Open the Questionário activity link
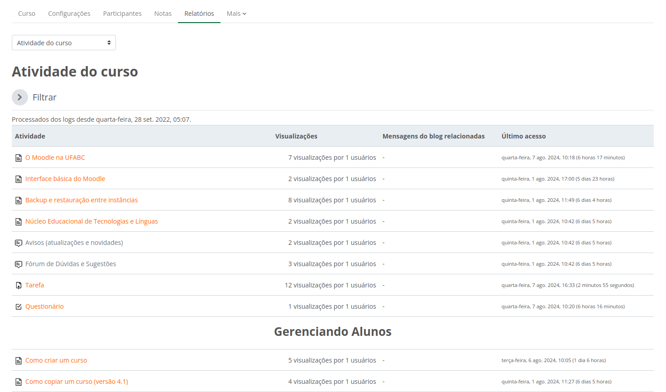 [x=44, y=306]
